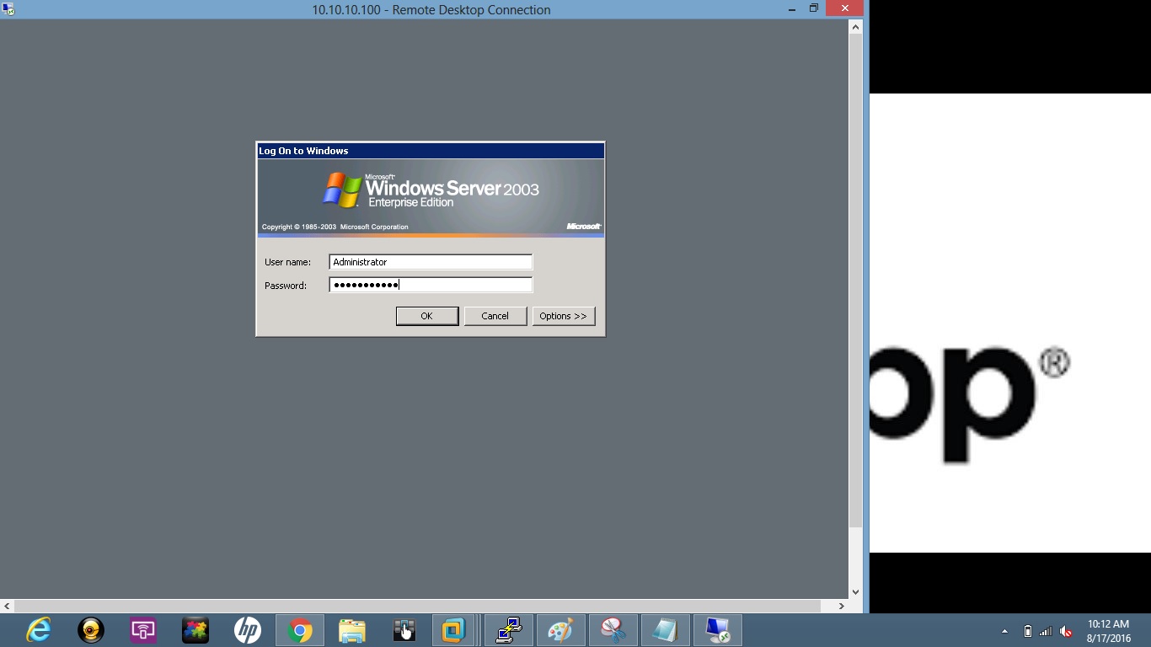This screenshot has width=1151, height=647.
Task: View network signal strength in the tray
Action: (1046, 631)
